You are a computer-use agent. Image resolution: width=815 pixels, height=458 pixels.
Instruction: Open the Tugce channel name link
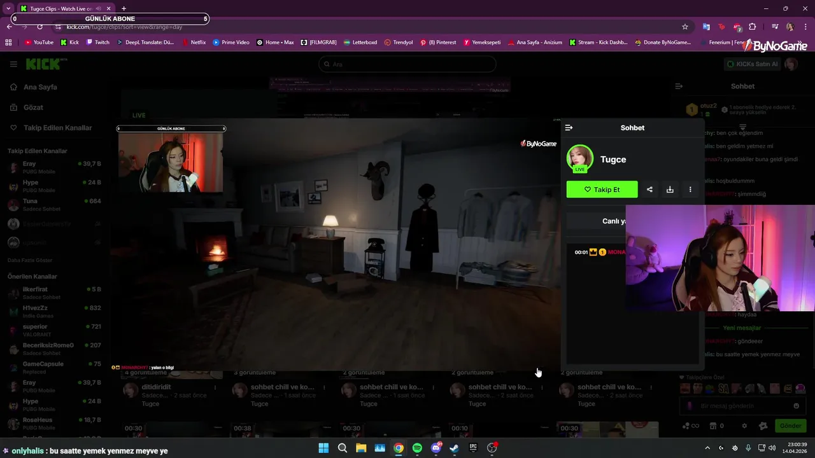coord(613,160)
